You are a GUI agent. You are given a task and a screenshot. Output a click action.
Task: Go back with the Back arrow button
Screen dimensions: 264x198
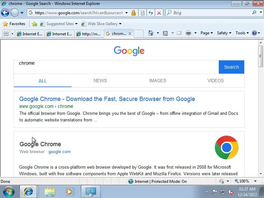pos(5,13)
